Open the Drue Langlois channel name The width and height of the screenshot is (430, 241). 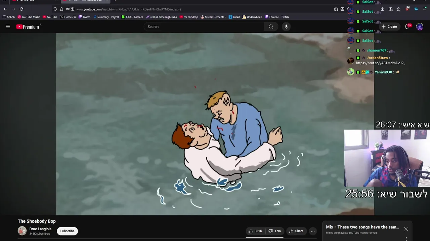point(40,229)
